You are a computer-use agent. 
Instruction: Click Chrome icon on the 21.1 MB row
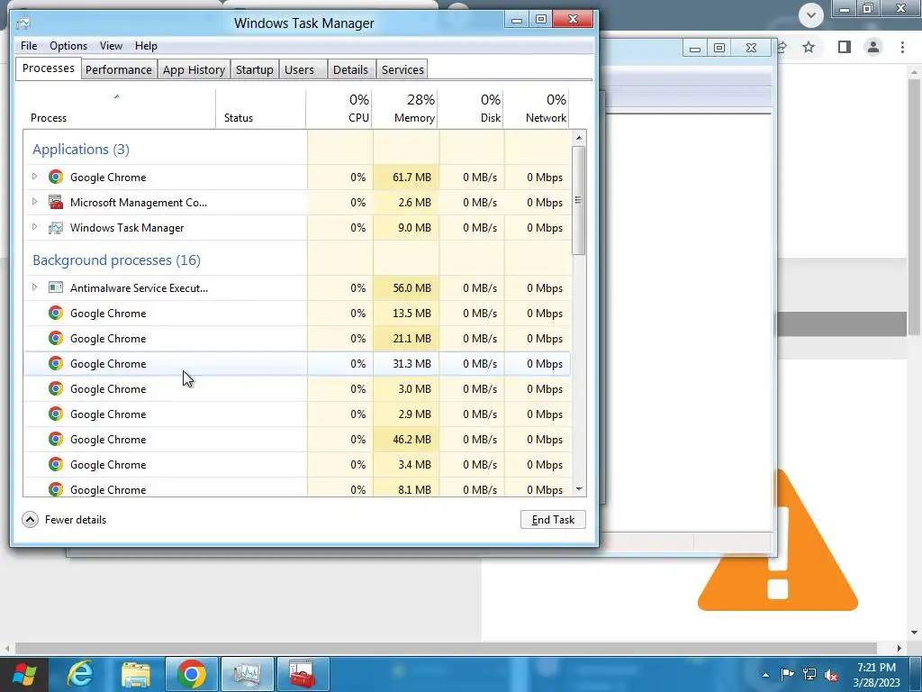[56, 338]
